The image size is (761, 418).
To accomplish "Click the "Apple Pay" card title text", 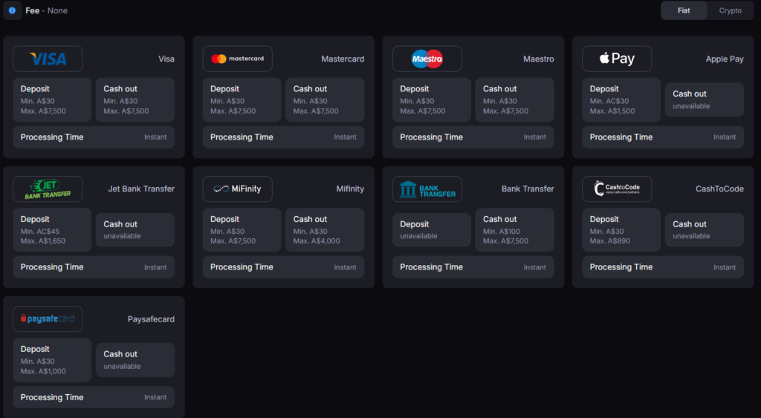I will [725, 59].
